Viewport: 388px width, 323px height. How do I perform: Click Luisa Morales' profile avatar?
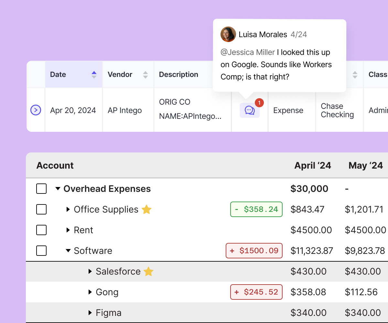(228, 34)
